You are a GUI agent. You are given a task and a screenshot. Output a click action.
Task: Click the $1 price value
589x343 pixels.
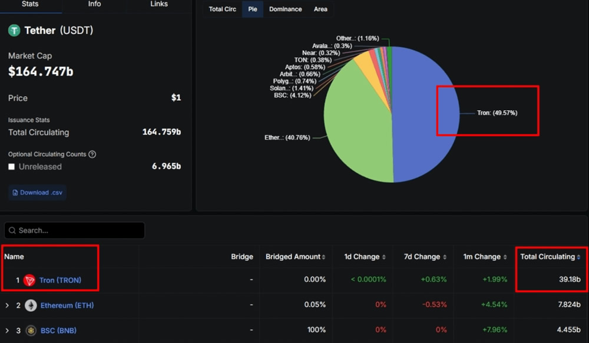tap(176, 98)
